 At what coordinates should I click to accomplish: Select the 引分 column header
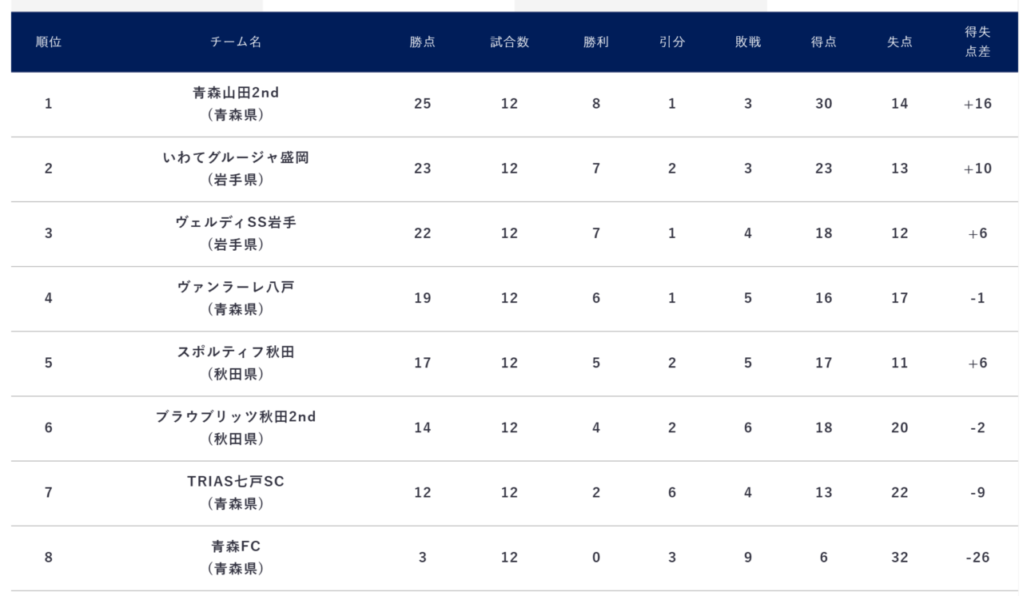click(x=672, y=42)
